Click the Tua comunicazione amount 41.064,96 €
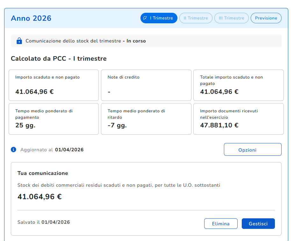Viewport: 301px width, 241px height. coord(39,197)
